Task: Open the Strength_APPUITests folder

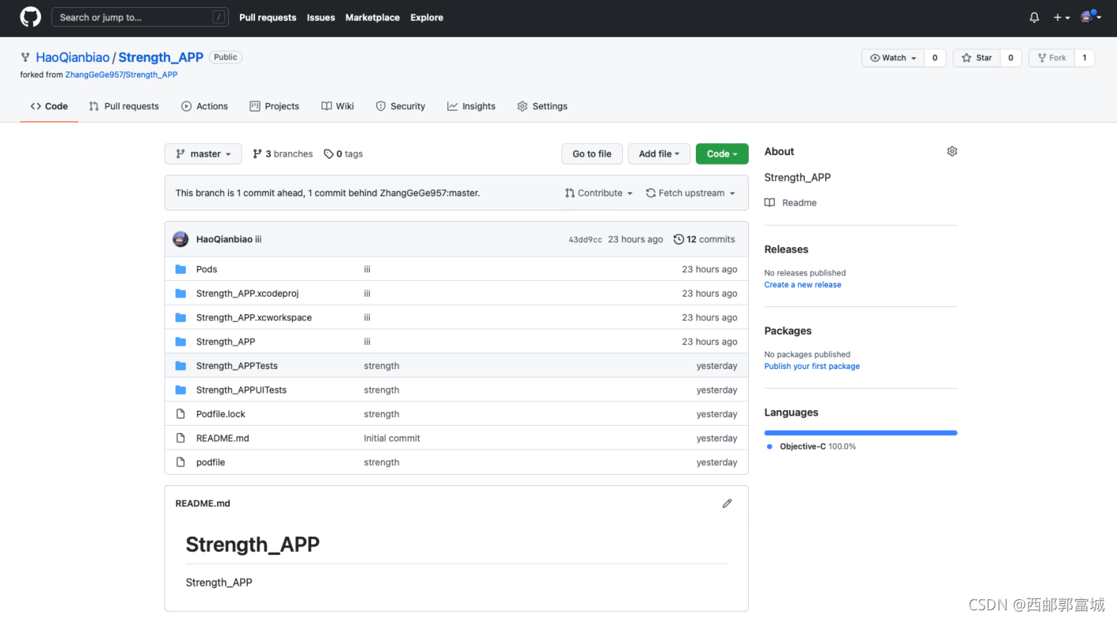Action: click(x=241, y=390)
